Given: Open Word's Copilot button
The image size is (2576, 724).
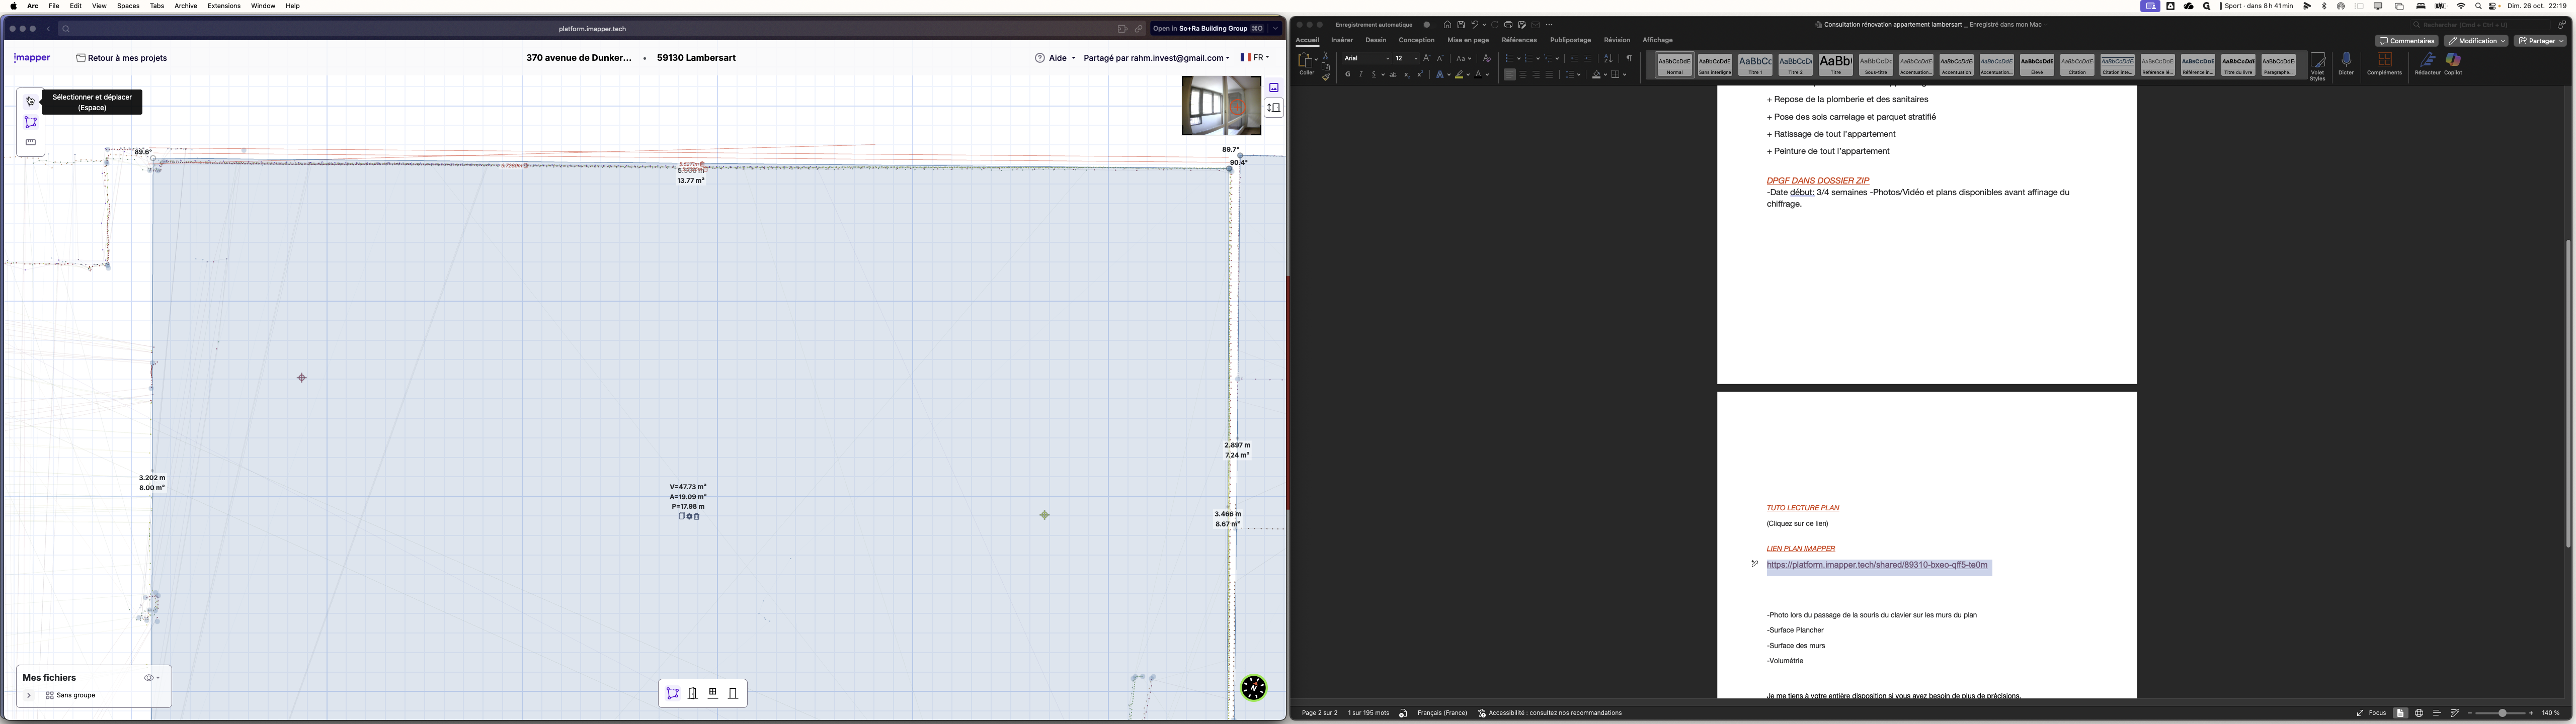Looking at the screenshot, I should (2453, 63).
